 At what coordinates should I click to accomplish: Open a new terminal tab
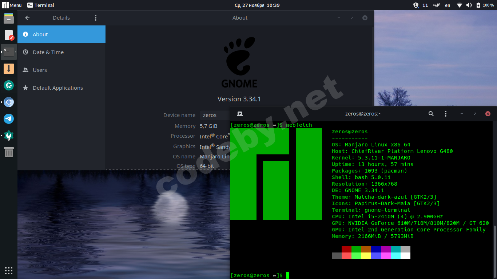coord(239,114)
